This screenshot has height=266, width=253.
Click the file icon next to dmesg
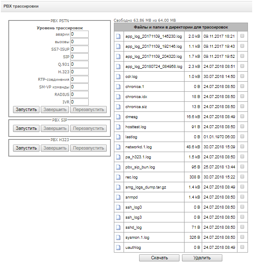click(x=118, y=117)
